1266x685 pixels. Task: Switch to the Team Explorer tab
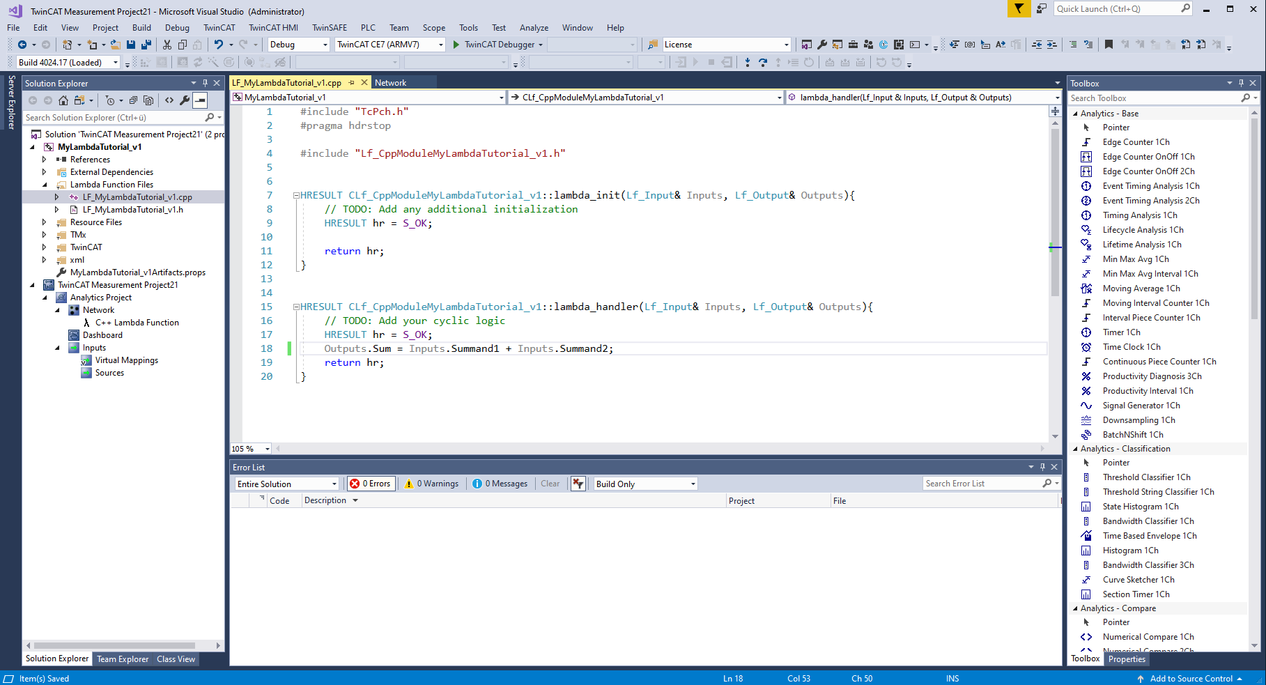(123, 659)
